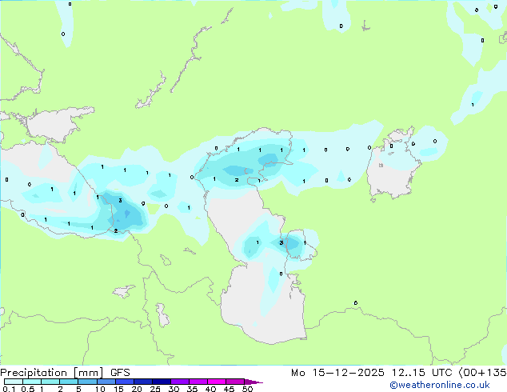Select the 40 mm magenta legend swatch

coord(217,382)
